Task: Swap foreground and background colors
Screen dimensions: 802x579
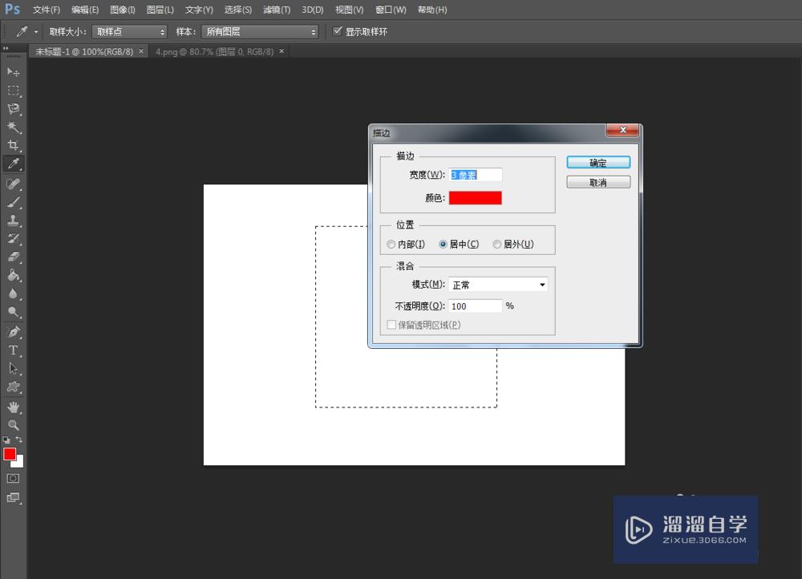Action: tap(19, 440)
